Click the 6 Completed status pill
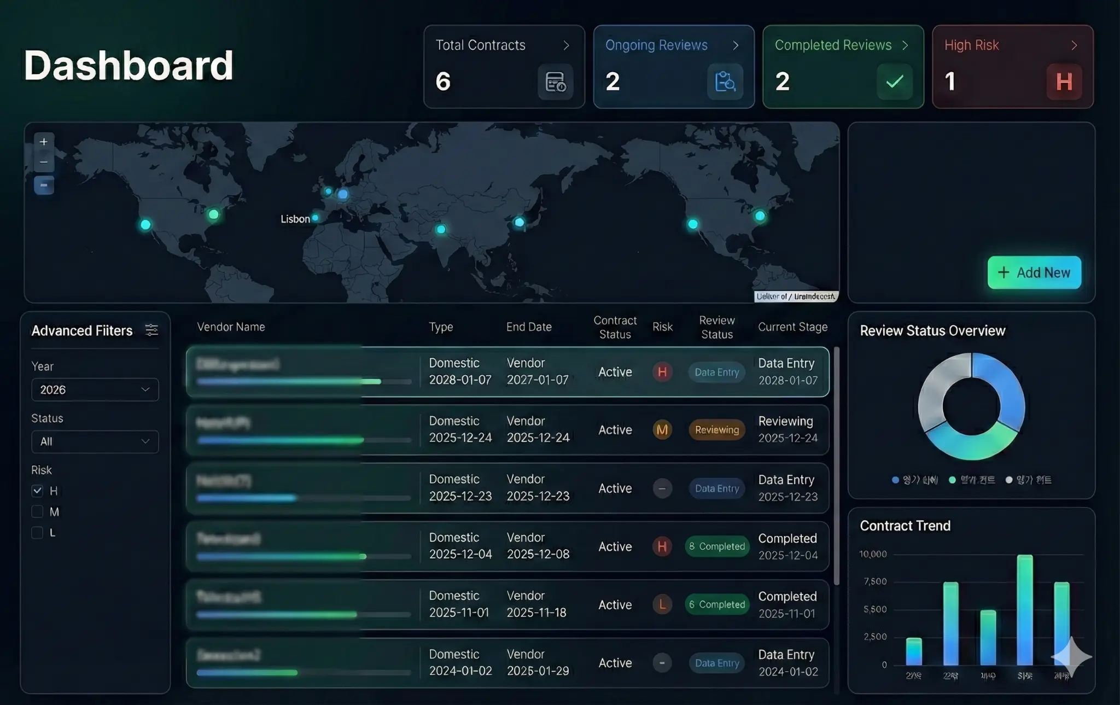The width and height of the screenshot is (1120, 705). (717, 604)
